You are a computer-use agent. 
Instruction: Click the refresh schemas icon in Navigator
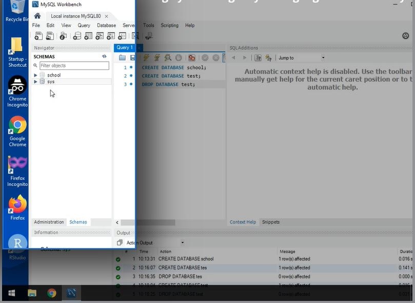pos(105,56)
